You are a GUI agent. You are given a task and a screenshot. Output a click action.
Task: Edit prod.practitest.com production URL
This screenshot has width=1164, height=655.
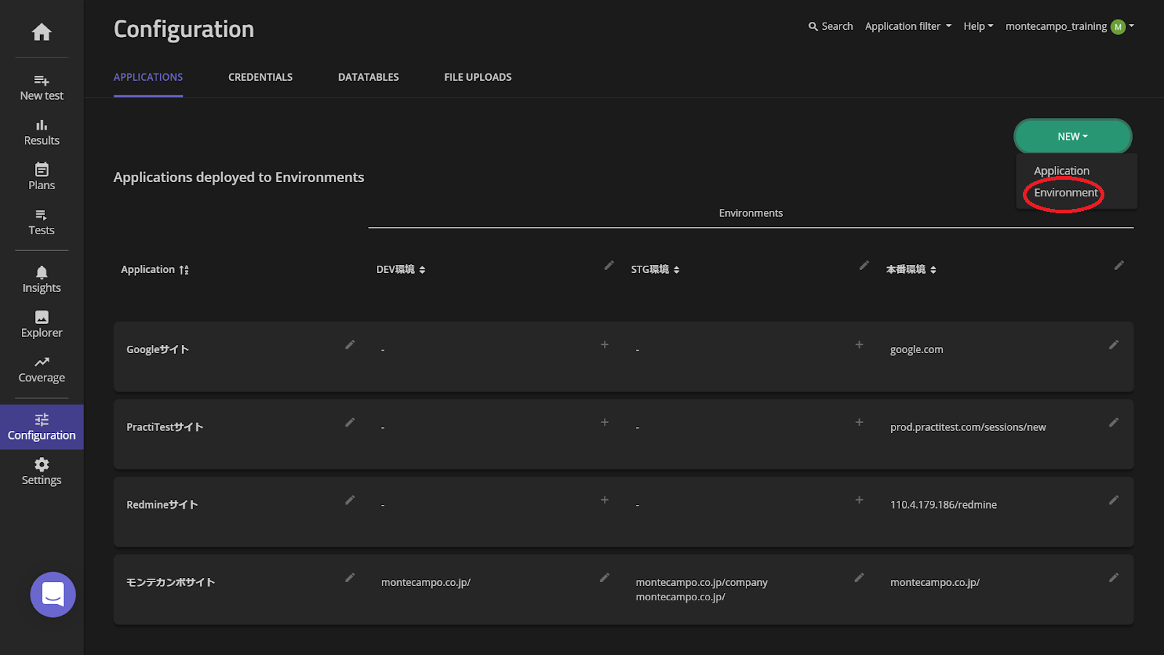coord(1114,422)
